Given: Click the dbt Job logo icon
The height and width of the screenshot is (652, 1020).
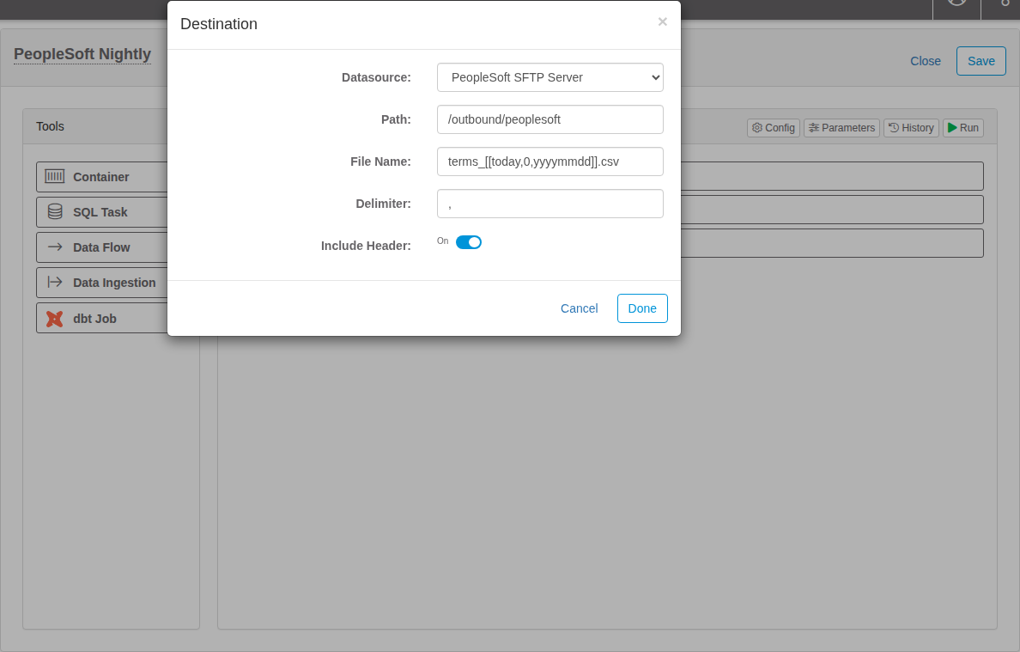Looking at the screenshot, I should click(x=55, y=319).
